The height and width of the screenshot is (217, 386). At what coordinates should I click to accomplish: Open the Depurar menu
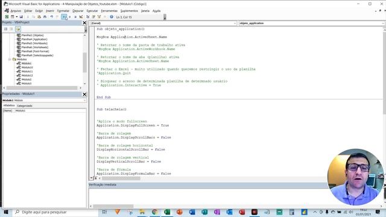click(x=78, y=11)
